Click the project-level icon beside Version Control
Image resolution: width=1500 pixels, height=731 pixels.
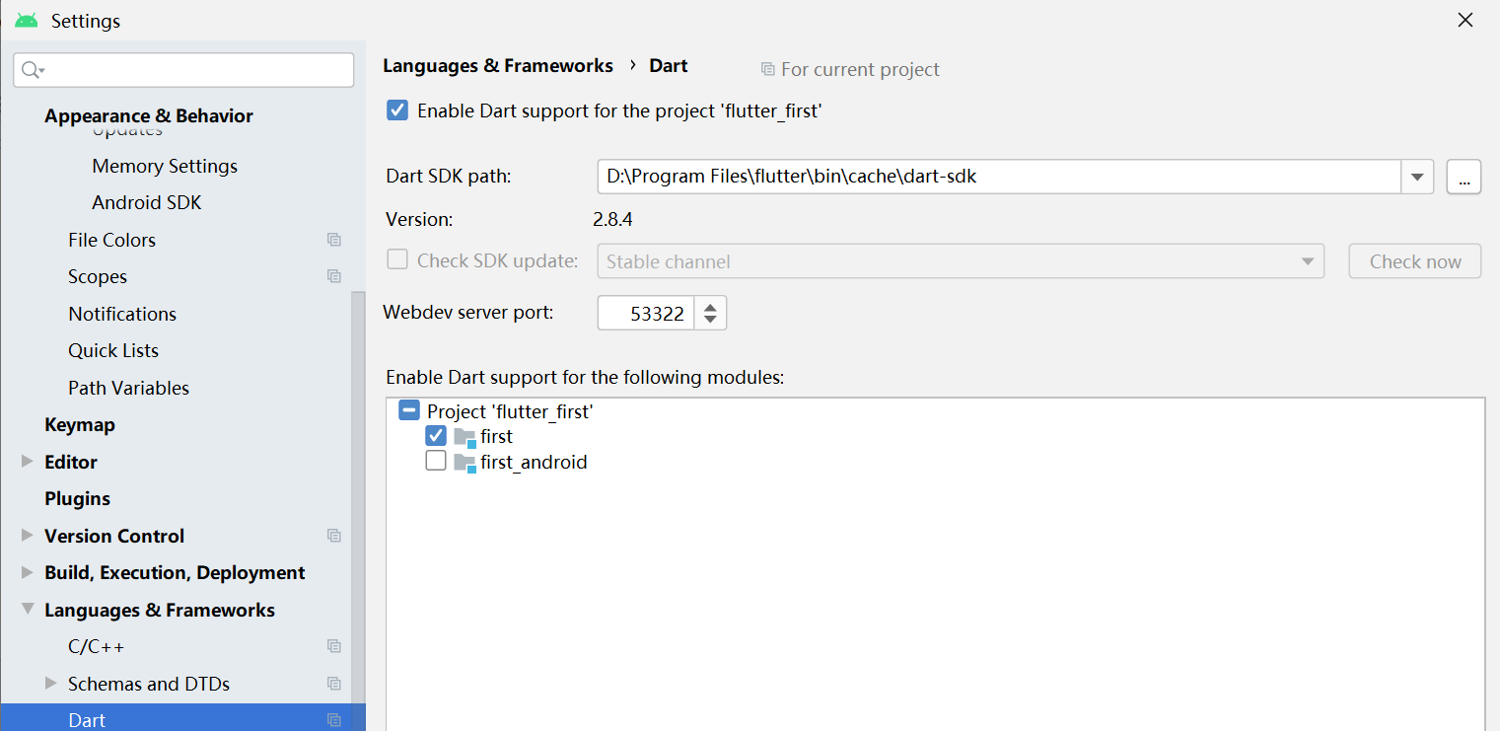[334, 536]
